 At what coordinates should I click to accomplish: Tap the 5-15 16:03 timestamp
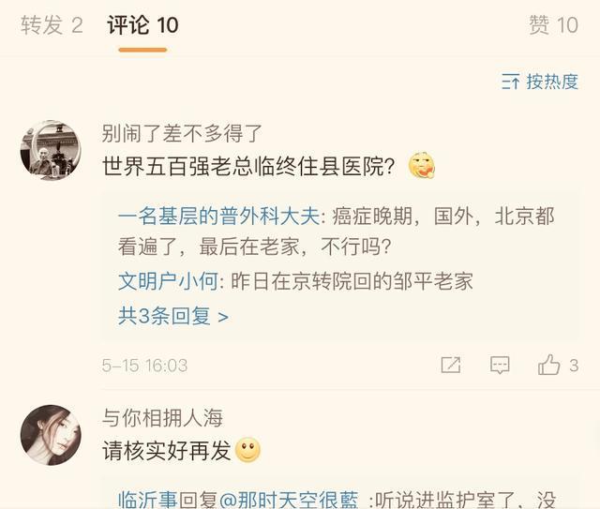144,365
